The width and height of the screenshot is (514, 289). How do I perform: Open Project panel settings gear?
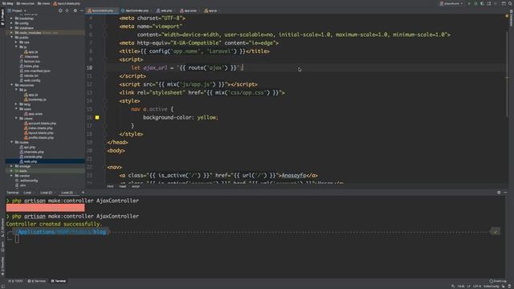75,10
